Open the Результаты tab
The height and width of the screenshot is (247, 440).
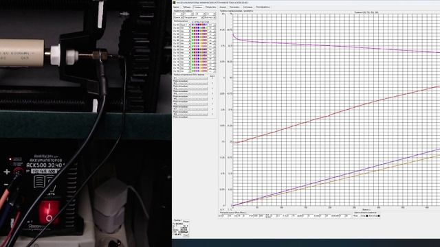click(211, 7)
